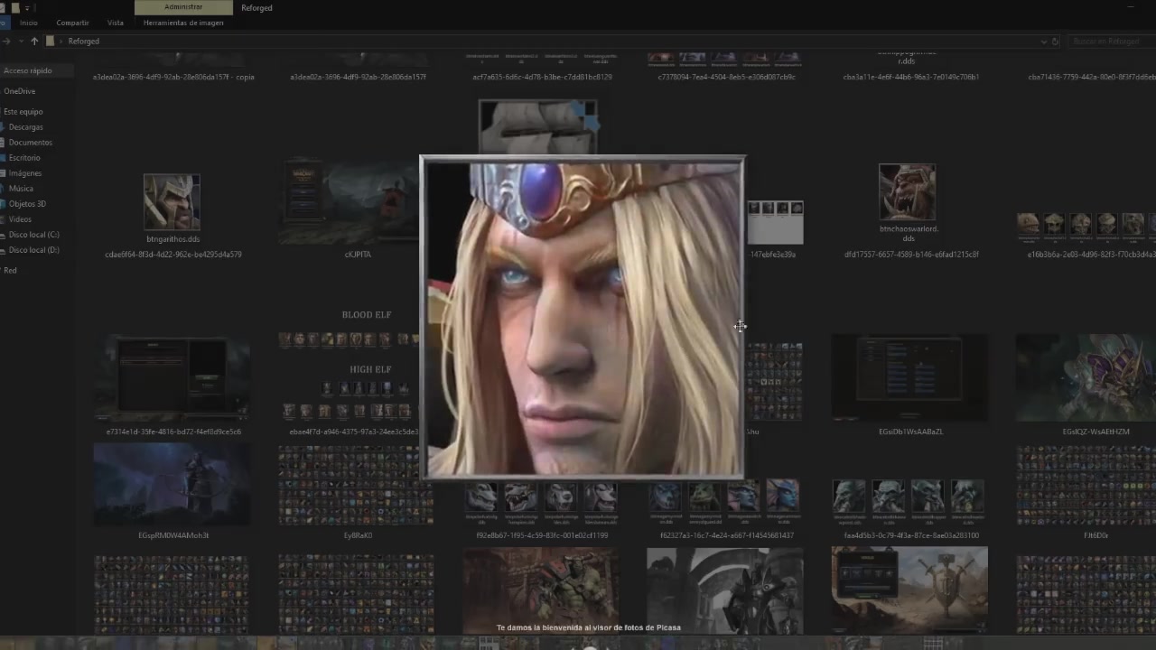Select the Administrar contextual tab
This screenshot has width=1156, height=650.
183,7
